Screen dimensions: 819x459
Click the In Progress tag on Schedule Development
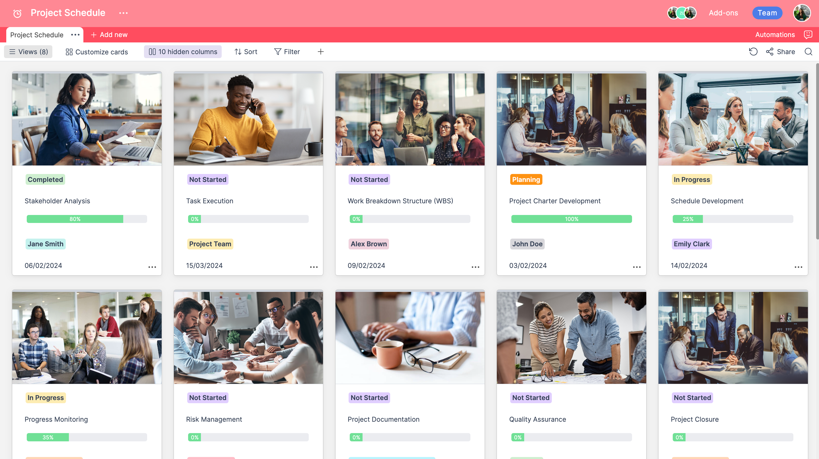click(x=692, y=179)
